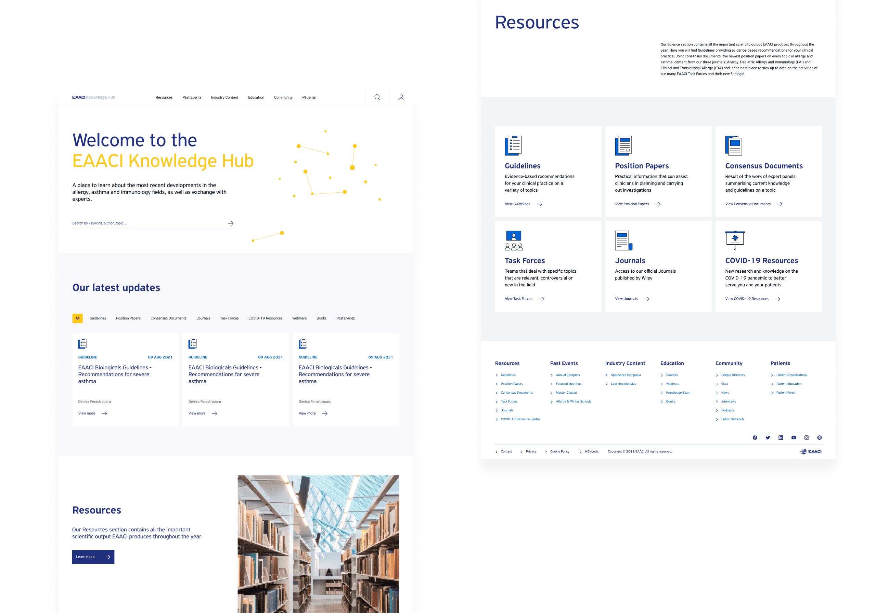
Task: Click the Facebook icon in footer
Action: 755,437
